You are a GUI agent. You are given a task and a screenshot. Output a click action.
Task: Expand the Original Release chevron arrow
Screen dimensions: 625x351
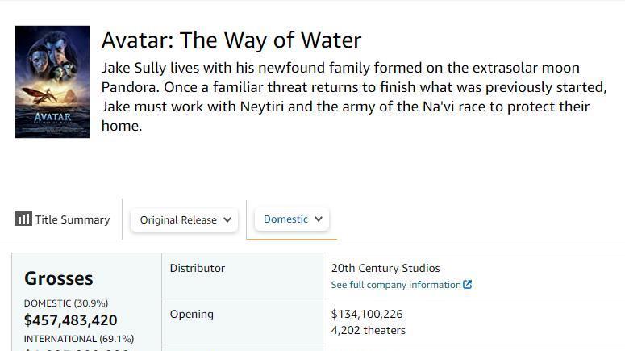227,219
